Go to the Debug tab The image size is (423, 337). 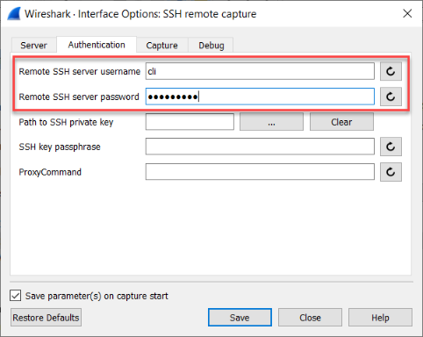click(211, 46)
